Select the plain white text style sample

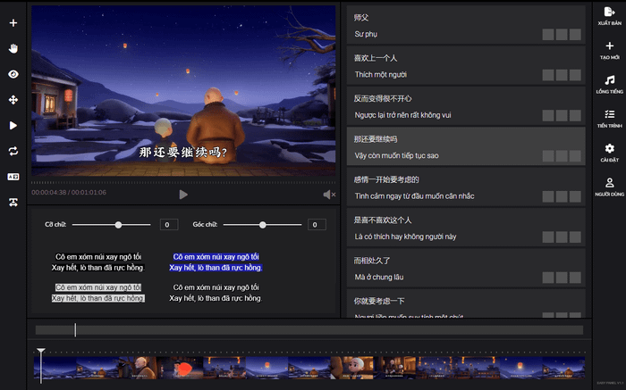(x=98, y=262)
